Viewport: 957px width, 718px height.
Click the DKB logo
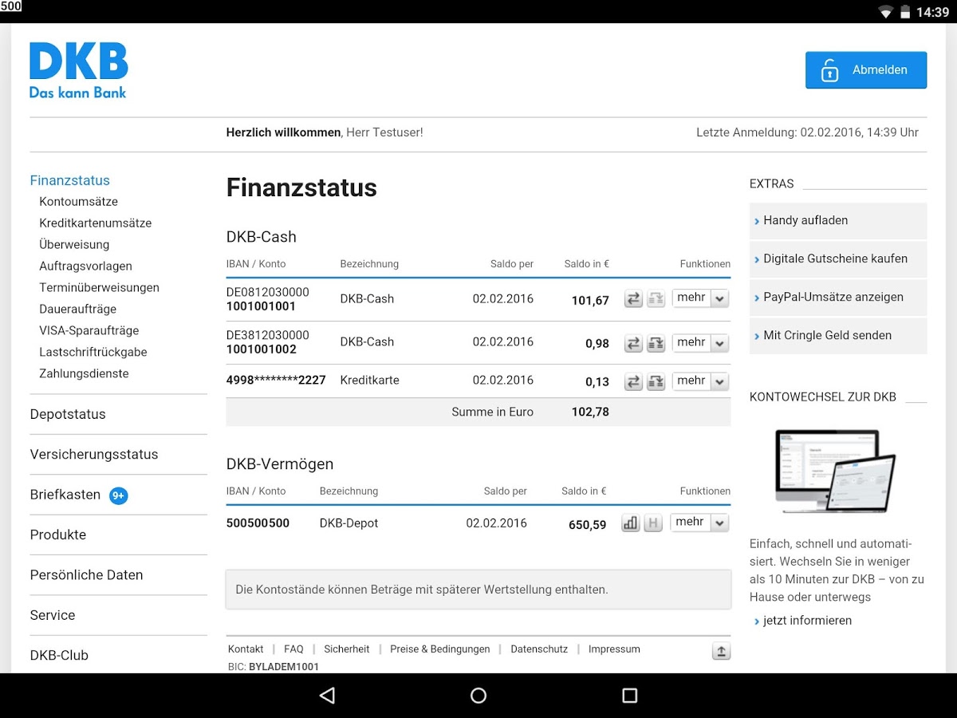pos(79,70)
